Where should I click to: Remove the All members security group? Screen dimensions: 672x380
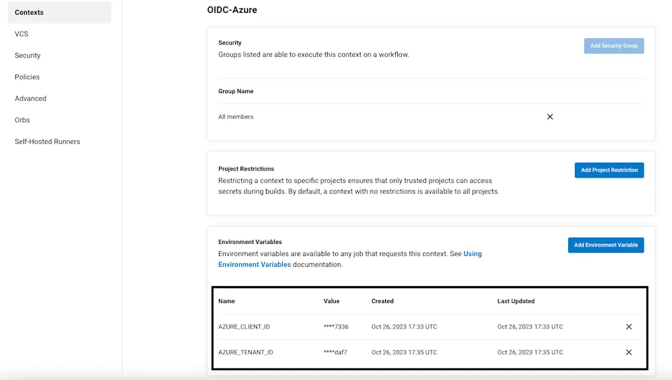click(550, 117)
